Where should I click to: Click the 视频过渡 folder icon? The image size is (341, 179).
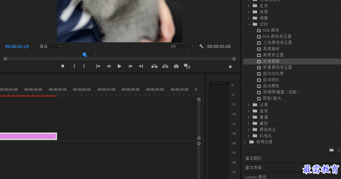[251, 142]
